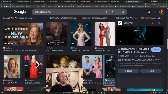Open the 'Twitter' bookmark
168x94 pixels.
pyautogui.click(x=129, y=7)
